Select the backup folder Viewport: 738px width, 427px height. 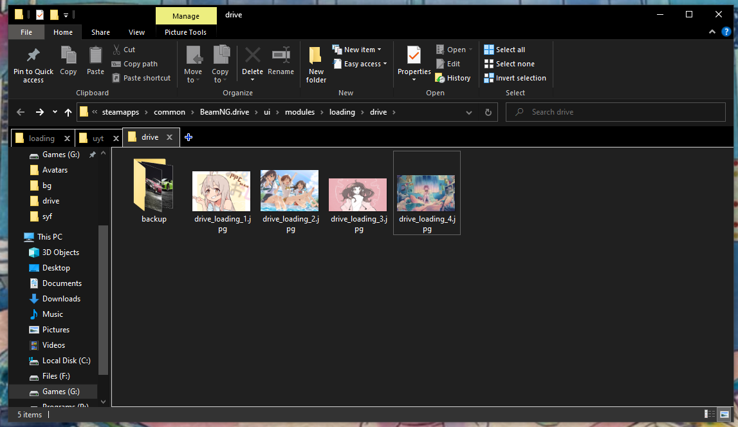click(154, 191)
